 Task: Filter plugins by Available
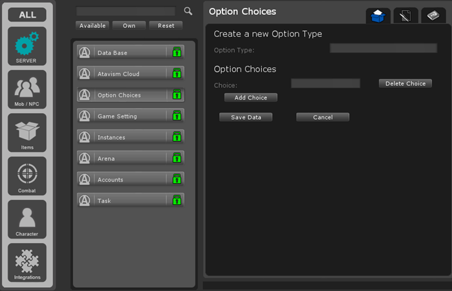(x=92, y=26)
